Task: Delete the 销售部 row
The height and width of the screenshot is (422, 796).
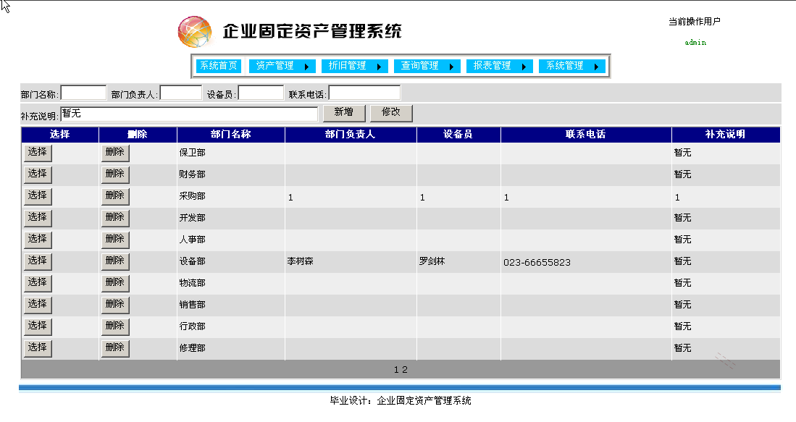Action: 115,305
